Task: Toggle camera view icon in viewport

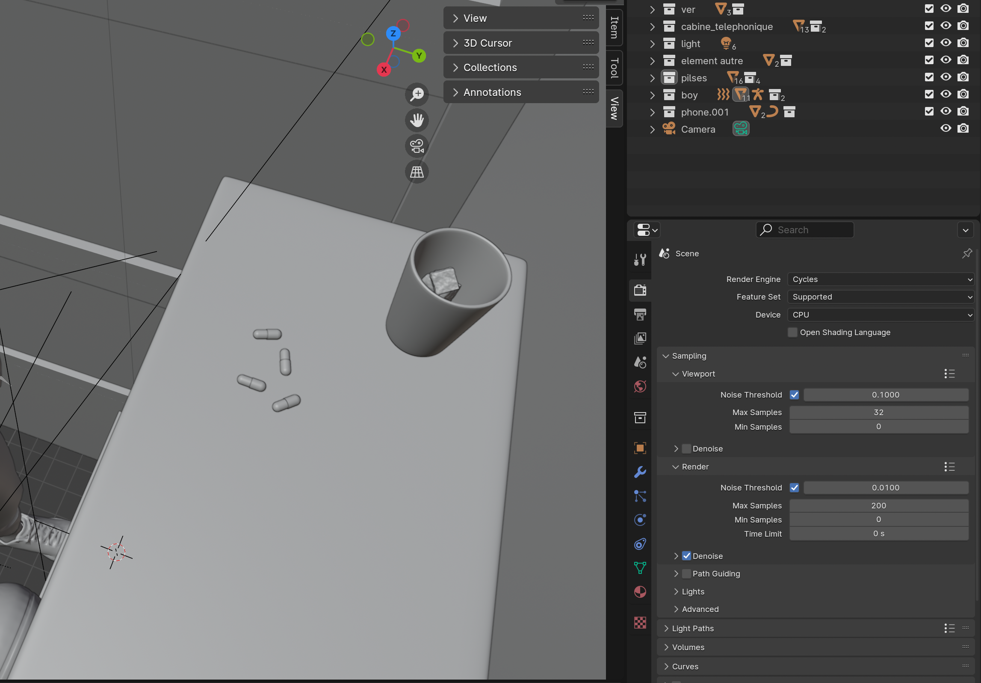Action: tap(417, 146)
